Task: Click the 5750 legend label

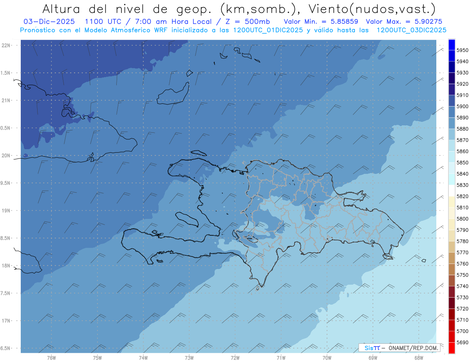Action: point(463,275)
